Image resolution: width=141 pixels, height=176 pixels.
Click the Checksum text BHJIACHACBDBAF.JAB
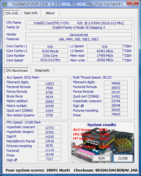(x=116, y=170)
